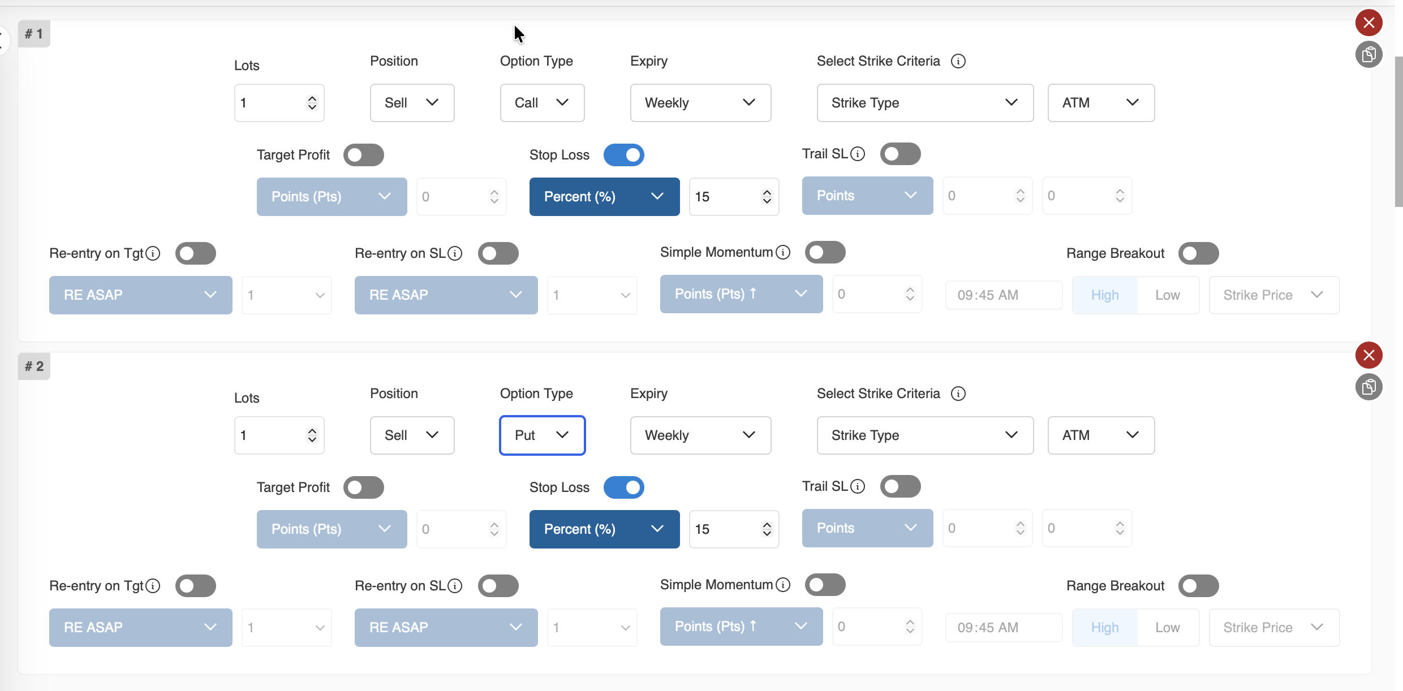Click Trail SL info icon in leg #2
Screen dimensions: 1403x691
(858, 486)
